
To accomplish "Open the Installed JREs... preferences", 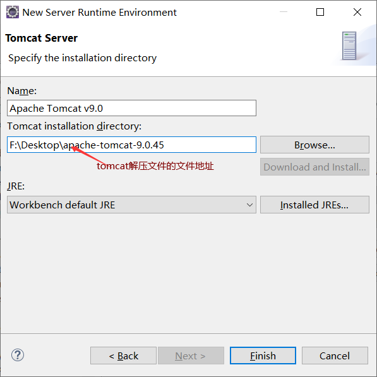I will 314,205.
